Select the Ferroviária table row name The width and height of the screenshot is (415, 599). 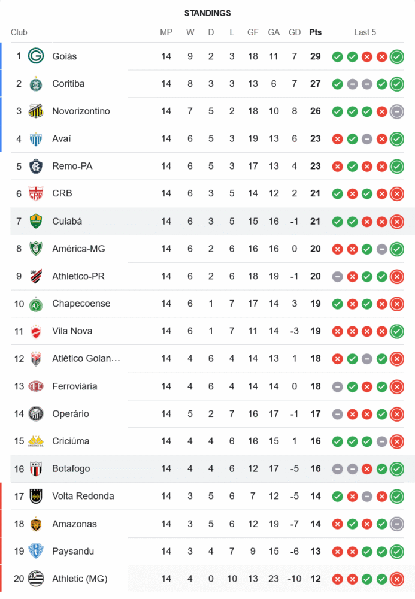pos(74,386)
